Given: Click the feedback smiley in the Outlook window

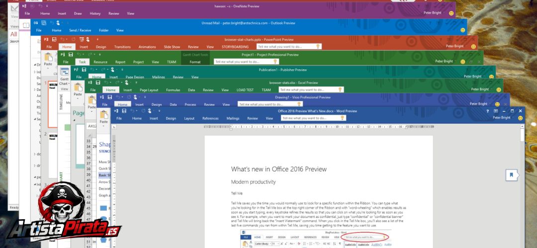Looking at the screenshot, I should [x=463, y=30].
